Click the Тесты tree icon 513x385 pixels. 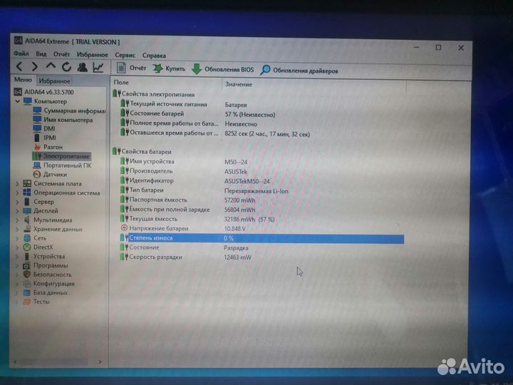point(27,302)
